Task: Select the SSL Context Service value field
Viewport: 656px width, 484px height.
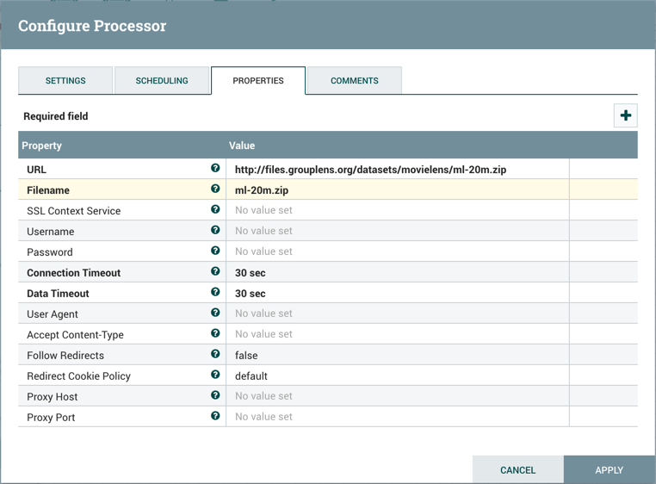Action: (396, 210)
